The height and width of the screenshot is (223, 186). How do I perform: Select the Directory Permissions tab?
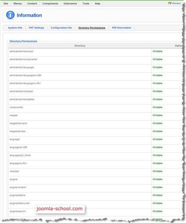point(92,28)
